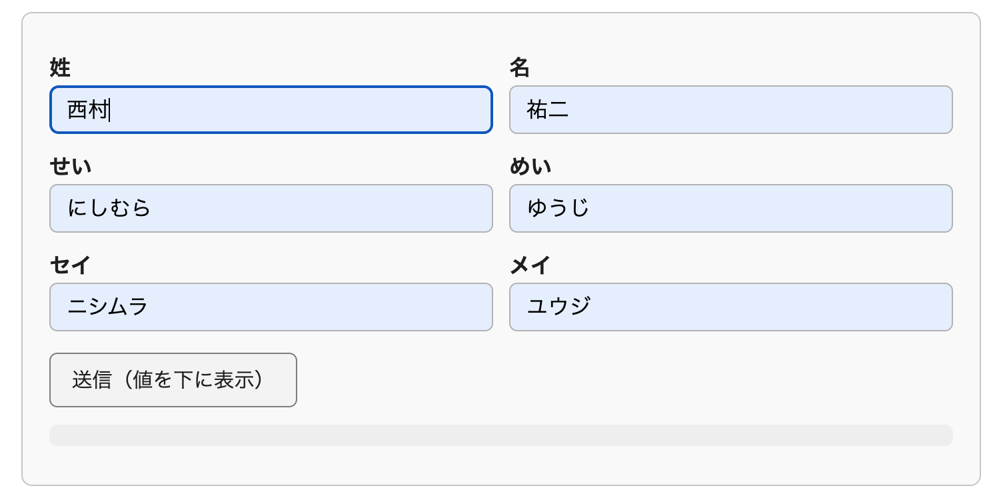Click the せい label text
997x496 pixels.
point(71,167)
